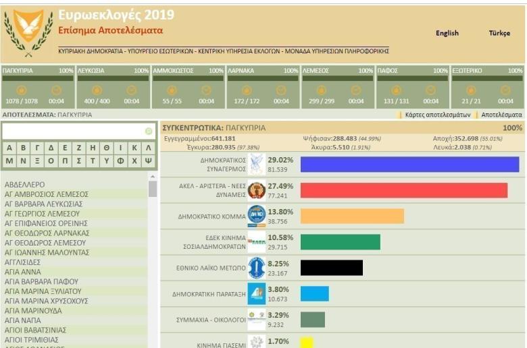The height and width of the screenshot is (348, 527).
Task: Filter communities by letter Κ
Action: [134, 148]
